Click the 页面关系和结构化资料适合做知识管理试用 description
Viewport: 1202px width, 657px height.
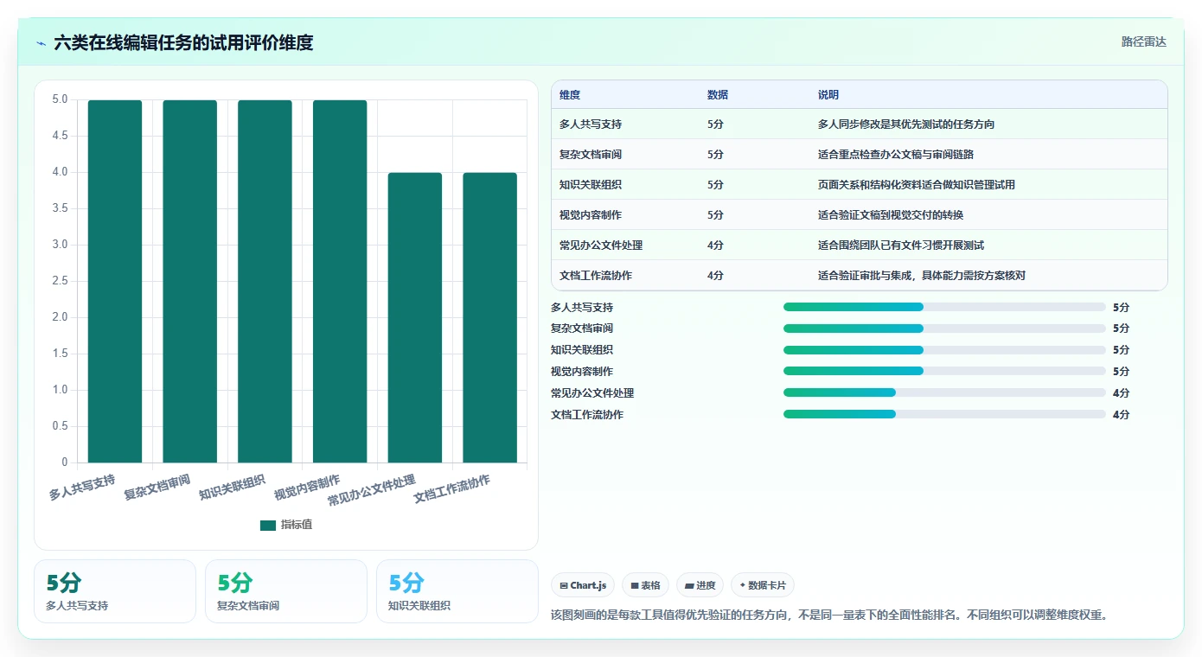tap(917, 185)
